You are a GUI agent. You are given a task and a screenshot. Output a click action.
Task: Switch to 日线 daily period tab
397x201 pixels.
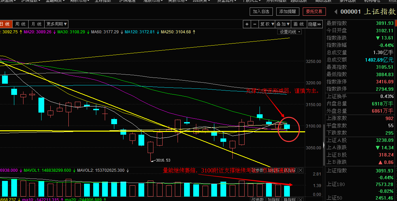[5, 24]
